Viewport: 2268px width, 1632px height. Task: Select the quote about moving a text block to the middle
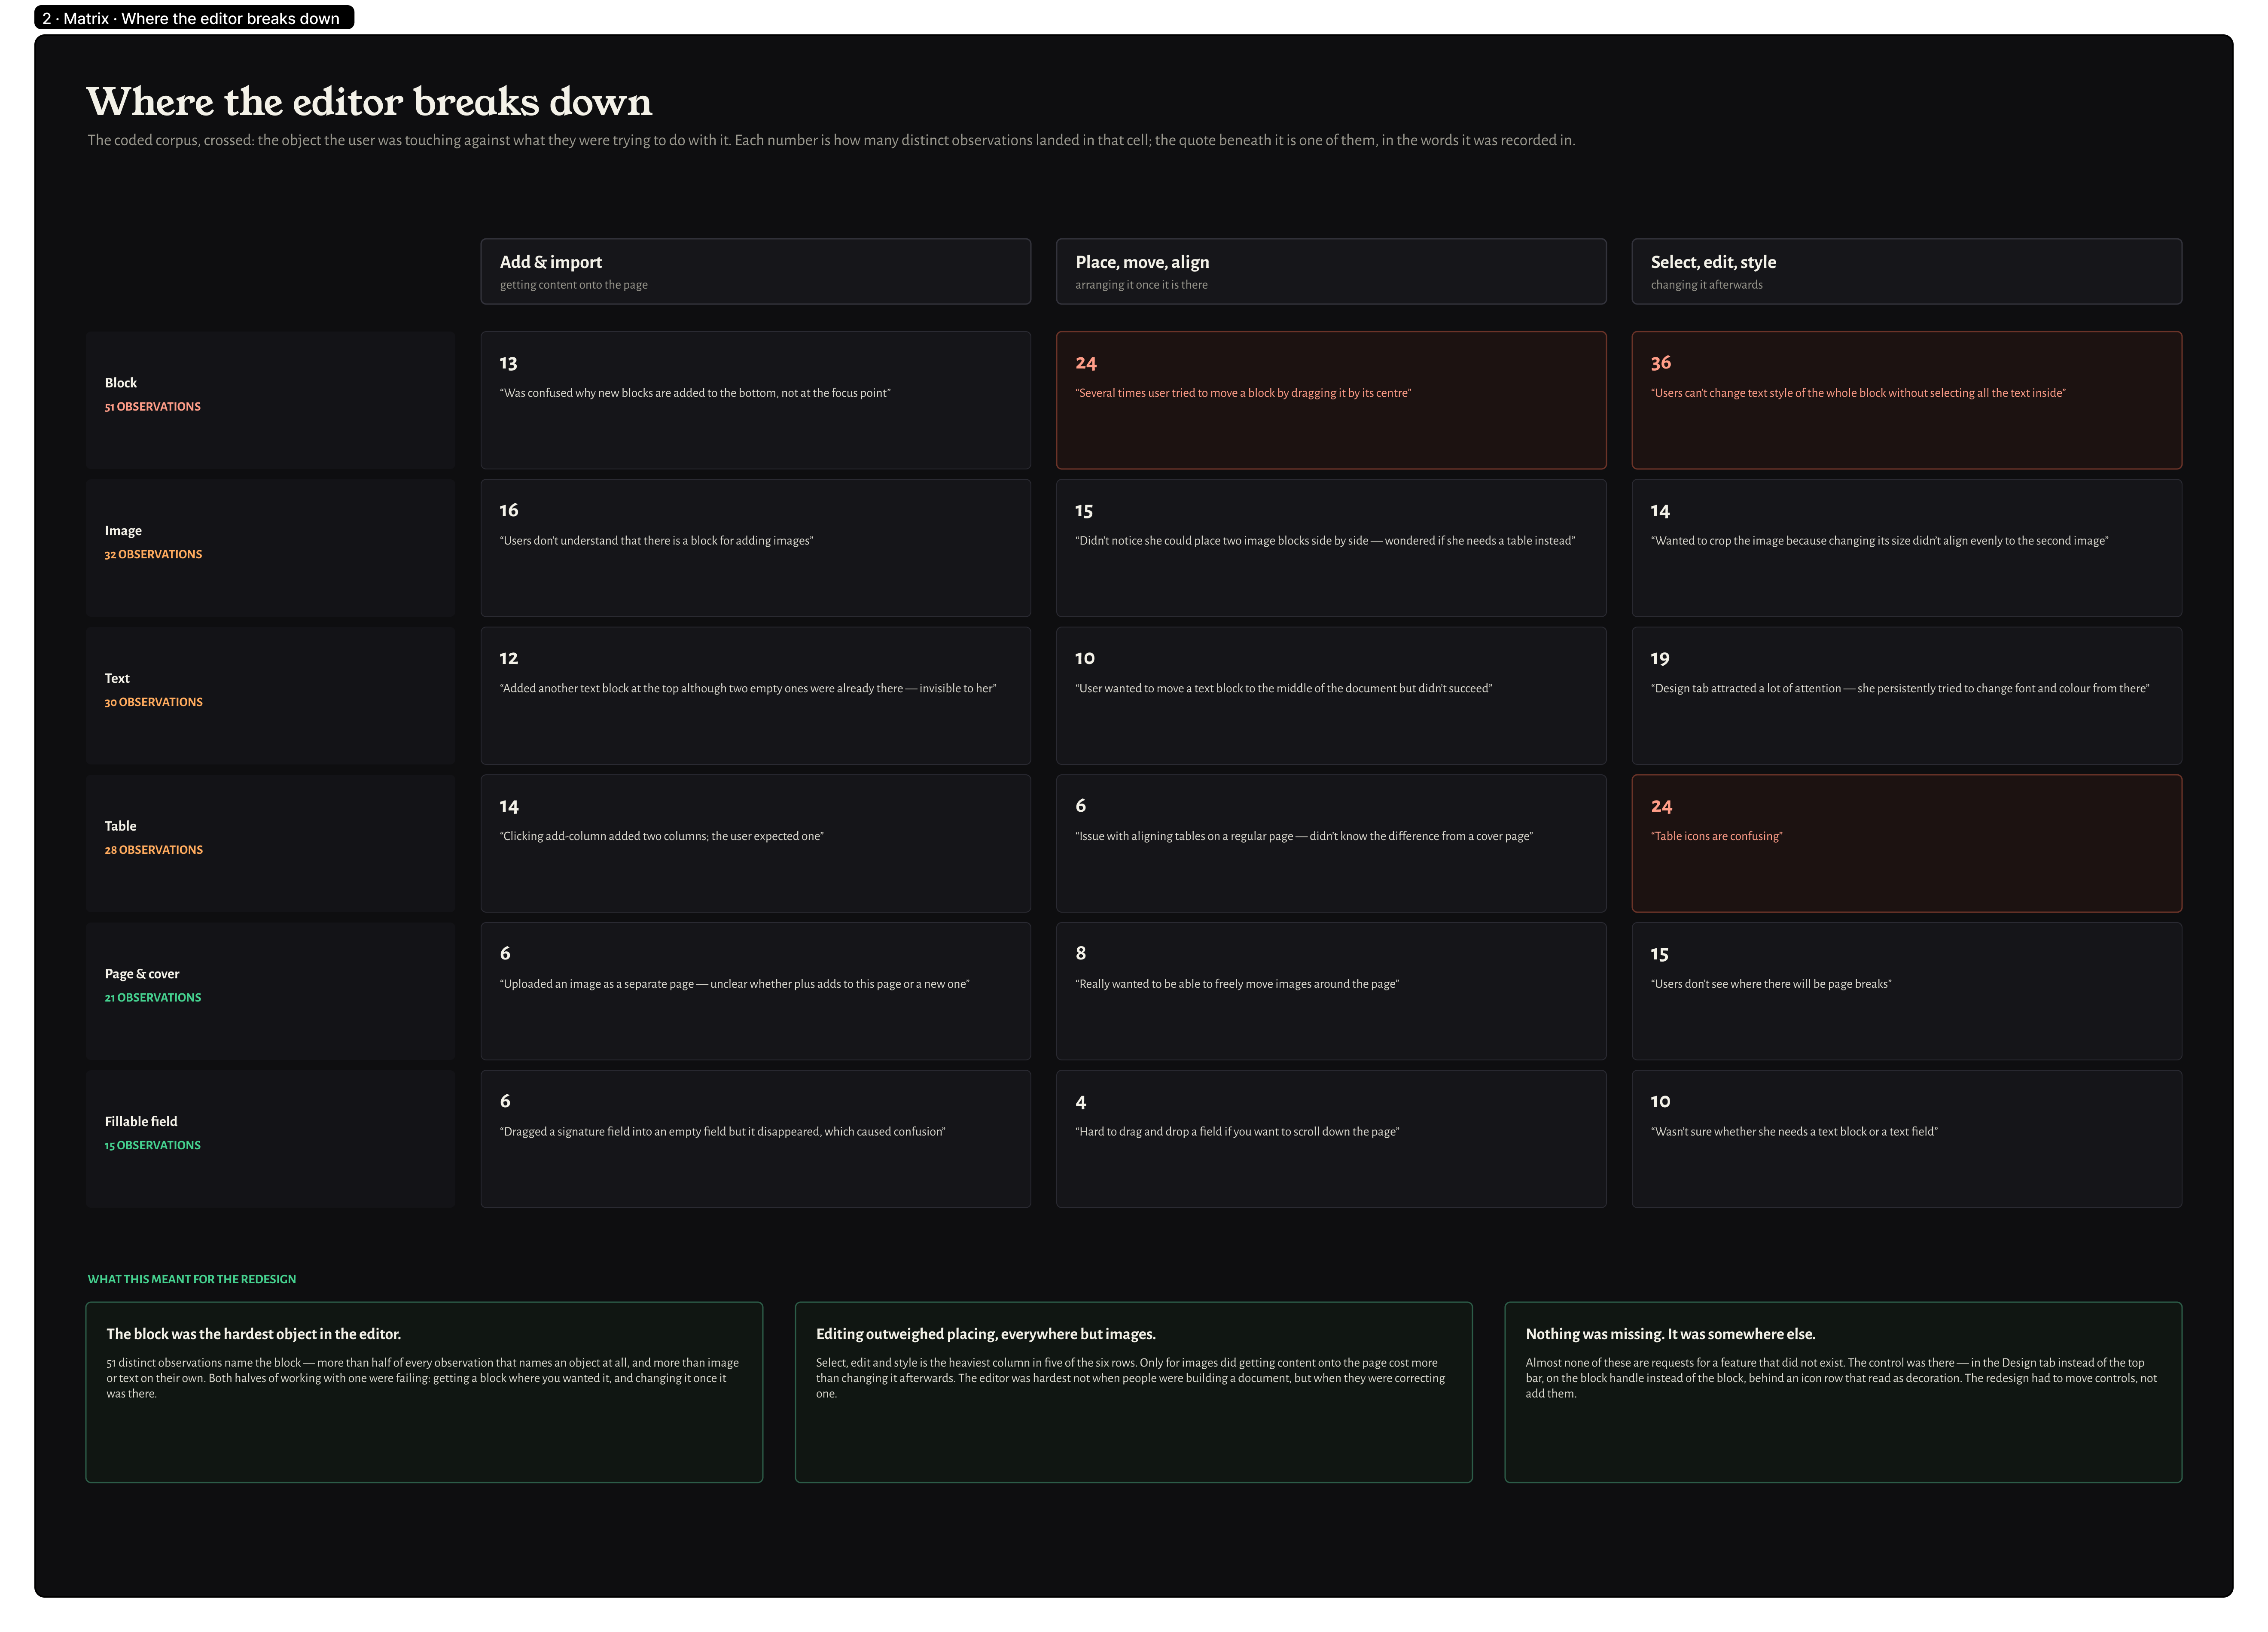tap(1284, 689)
